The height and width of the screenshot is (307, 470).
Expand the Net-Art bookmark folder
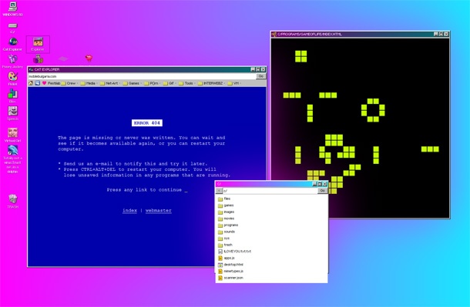click(109, 83)
